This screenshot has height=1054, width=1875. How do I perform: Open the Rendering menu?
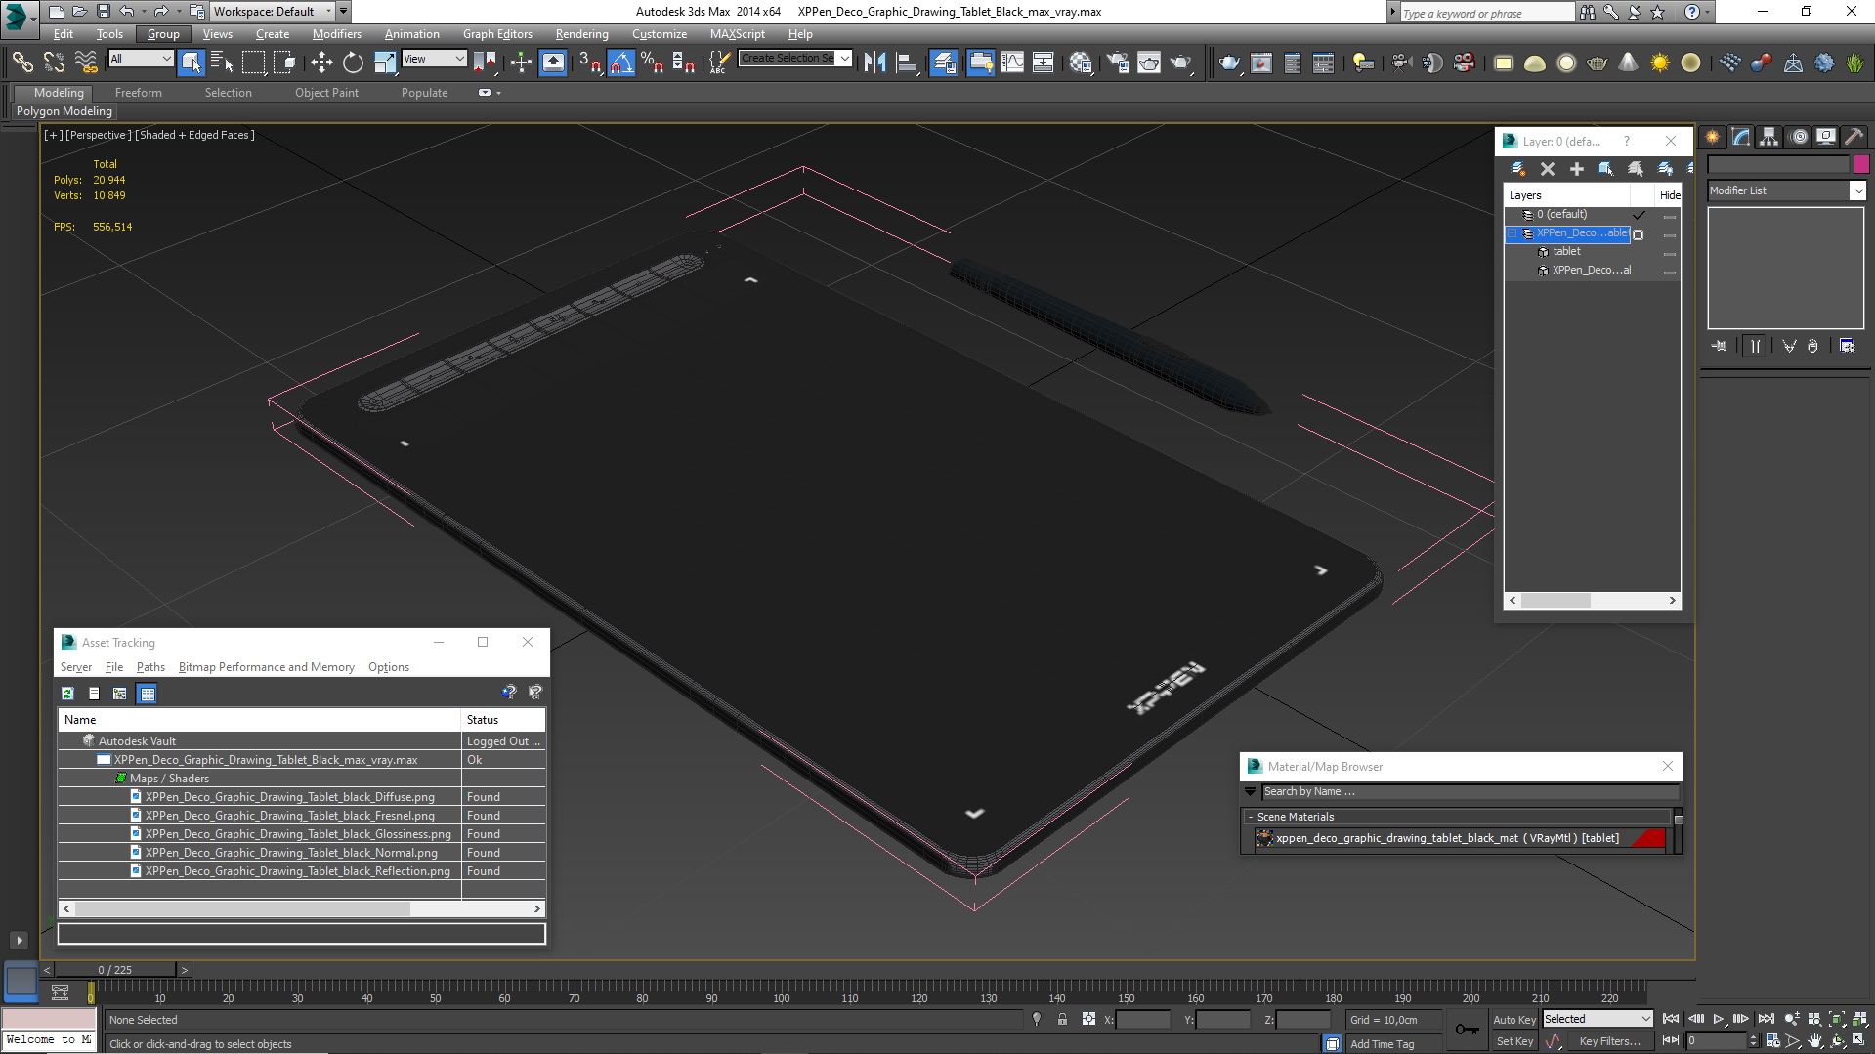[581, 33]
